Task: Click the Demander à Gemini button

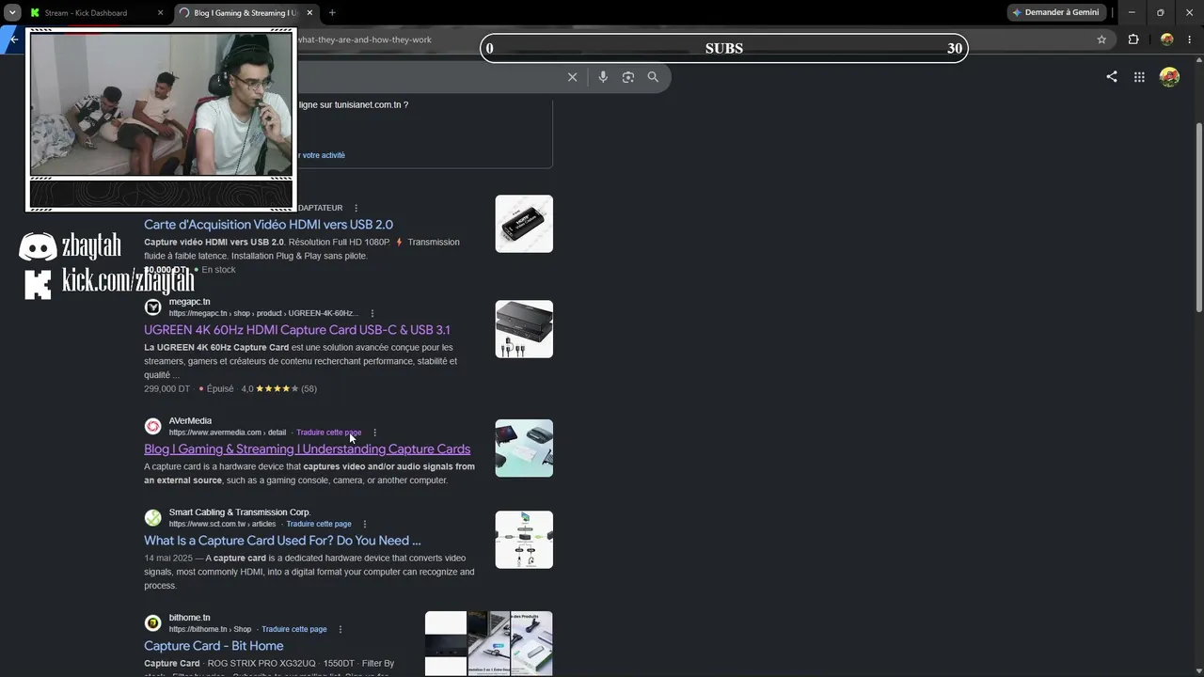Action: point(1055,12)
